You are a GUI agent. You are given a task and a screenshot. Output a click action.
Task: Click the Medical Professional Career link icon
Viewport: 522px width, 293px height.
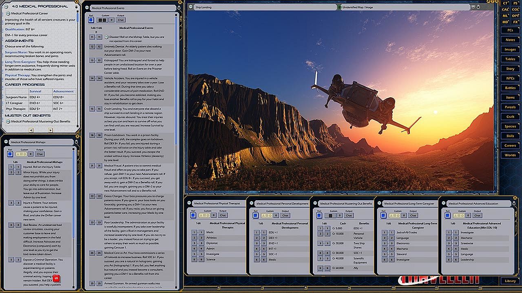click(8, 13)
